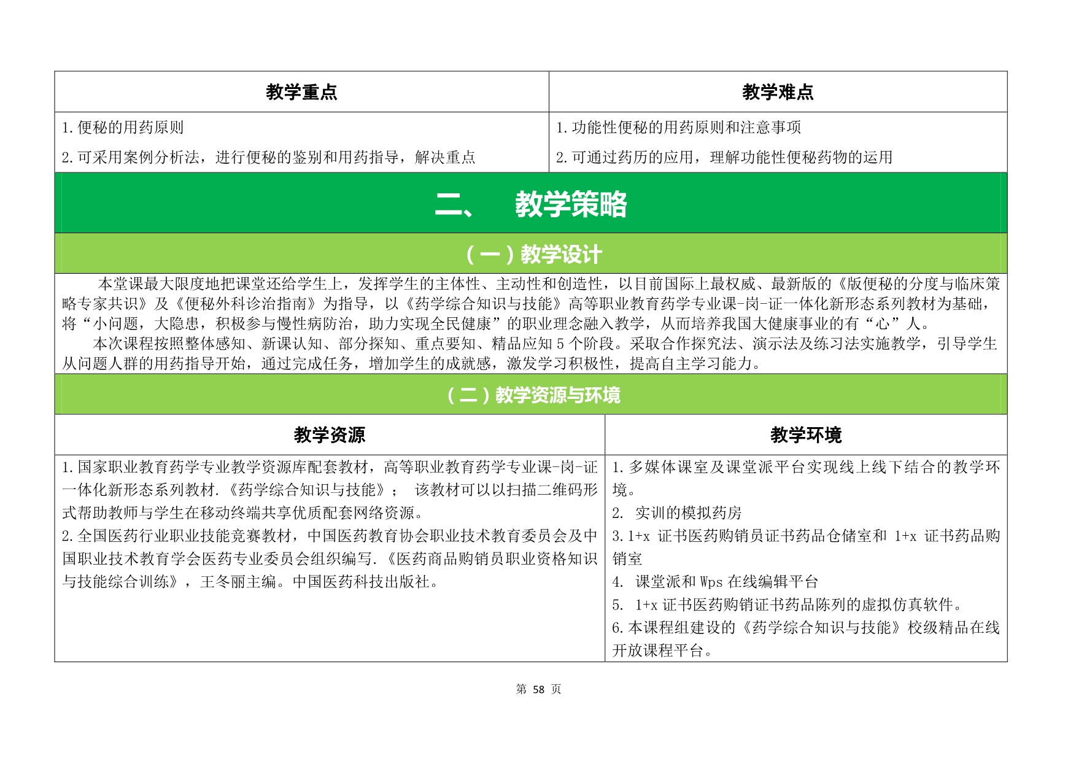Click the page number 第 58 页
This screenshot has height=761, width=1076.
tap(538, 689)
